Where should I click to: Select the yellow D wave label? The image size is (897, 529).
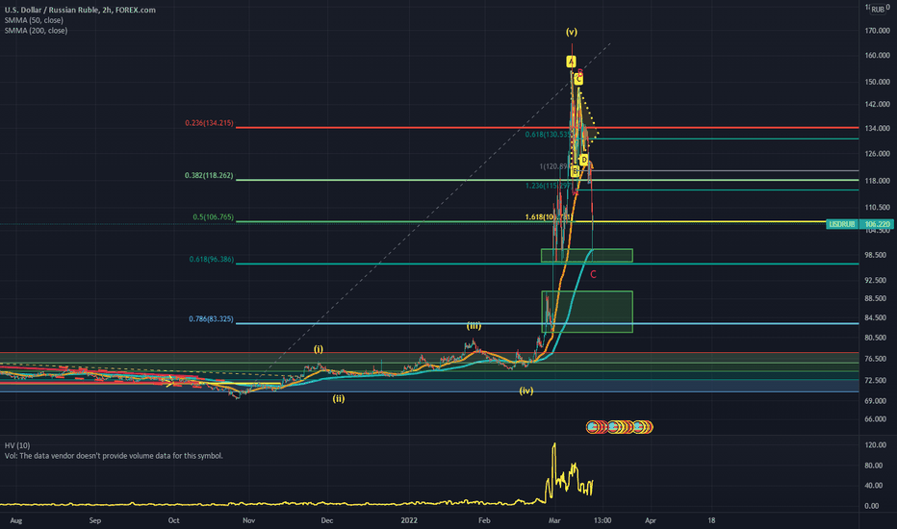[x=583, y=160]
